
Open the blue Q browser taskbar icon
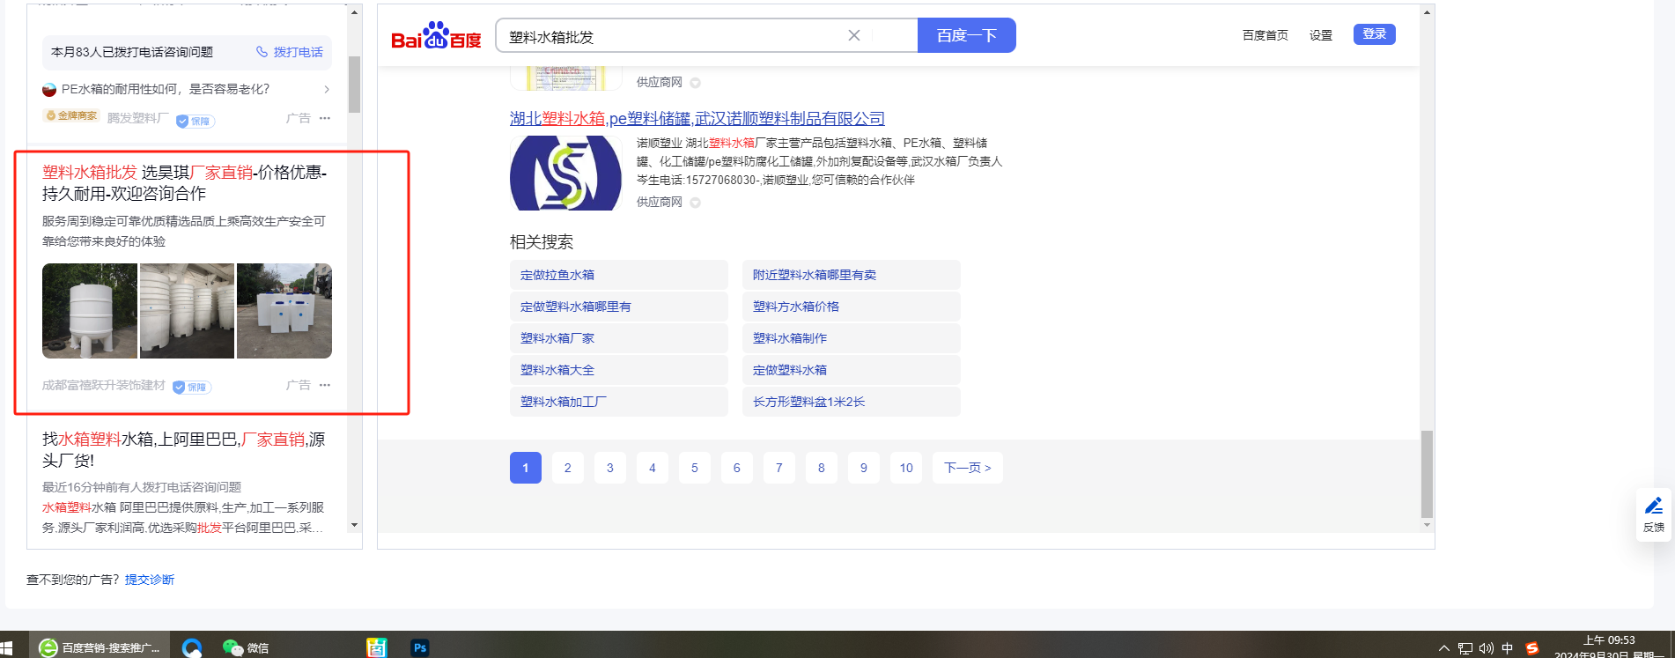click(x=192, y=647)
